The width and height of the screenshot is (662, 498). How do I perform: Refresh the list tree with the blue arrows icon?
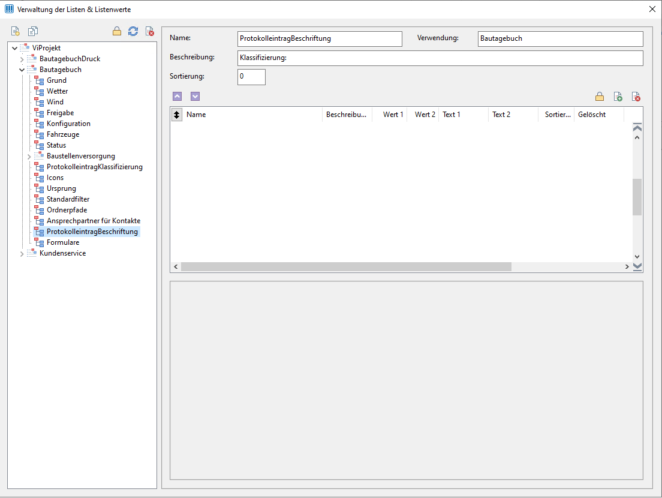[133, 31]
